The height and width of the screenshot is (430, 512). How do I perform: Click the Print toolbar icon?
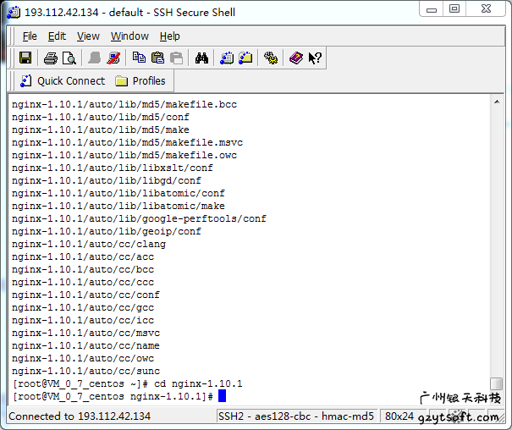coord(51,58)
